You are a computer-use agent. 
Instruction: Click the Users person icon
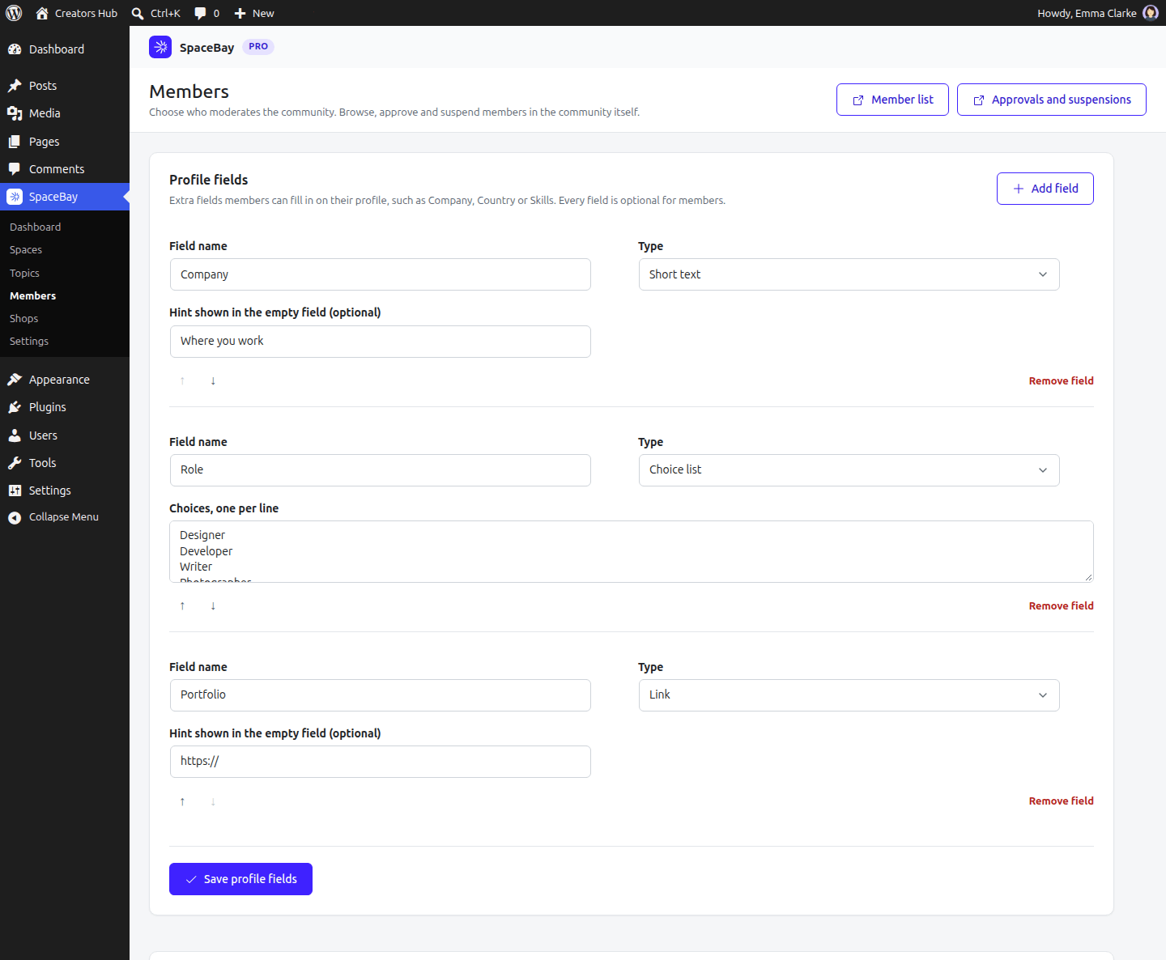15,435
